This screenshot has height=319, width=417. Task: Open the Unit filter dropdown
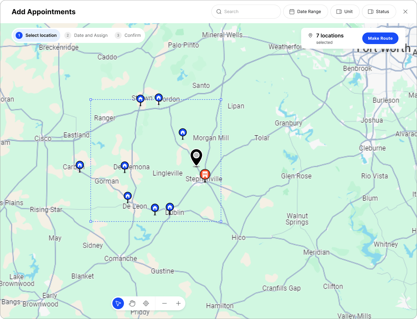[345, 12]
